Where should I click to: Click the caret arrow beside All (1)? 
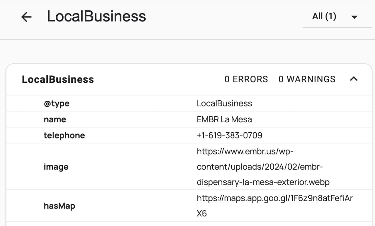tap(354, 17)
